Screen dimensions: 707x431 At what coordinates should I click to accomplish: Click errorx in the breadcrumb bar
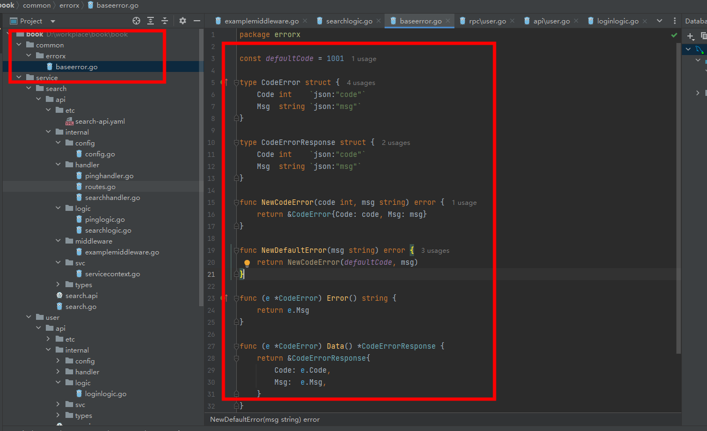69,5
